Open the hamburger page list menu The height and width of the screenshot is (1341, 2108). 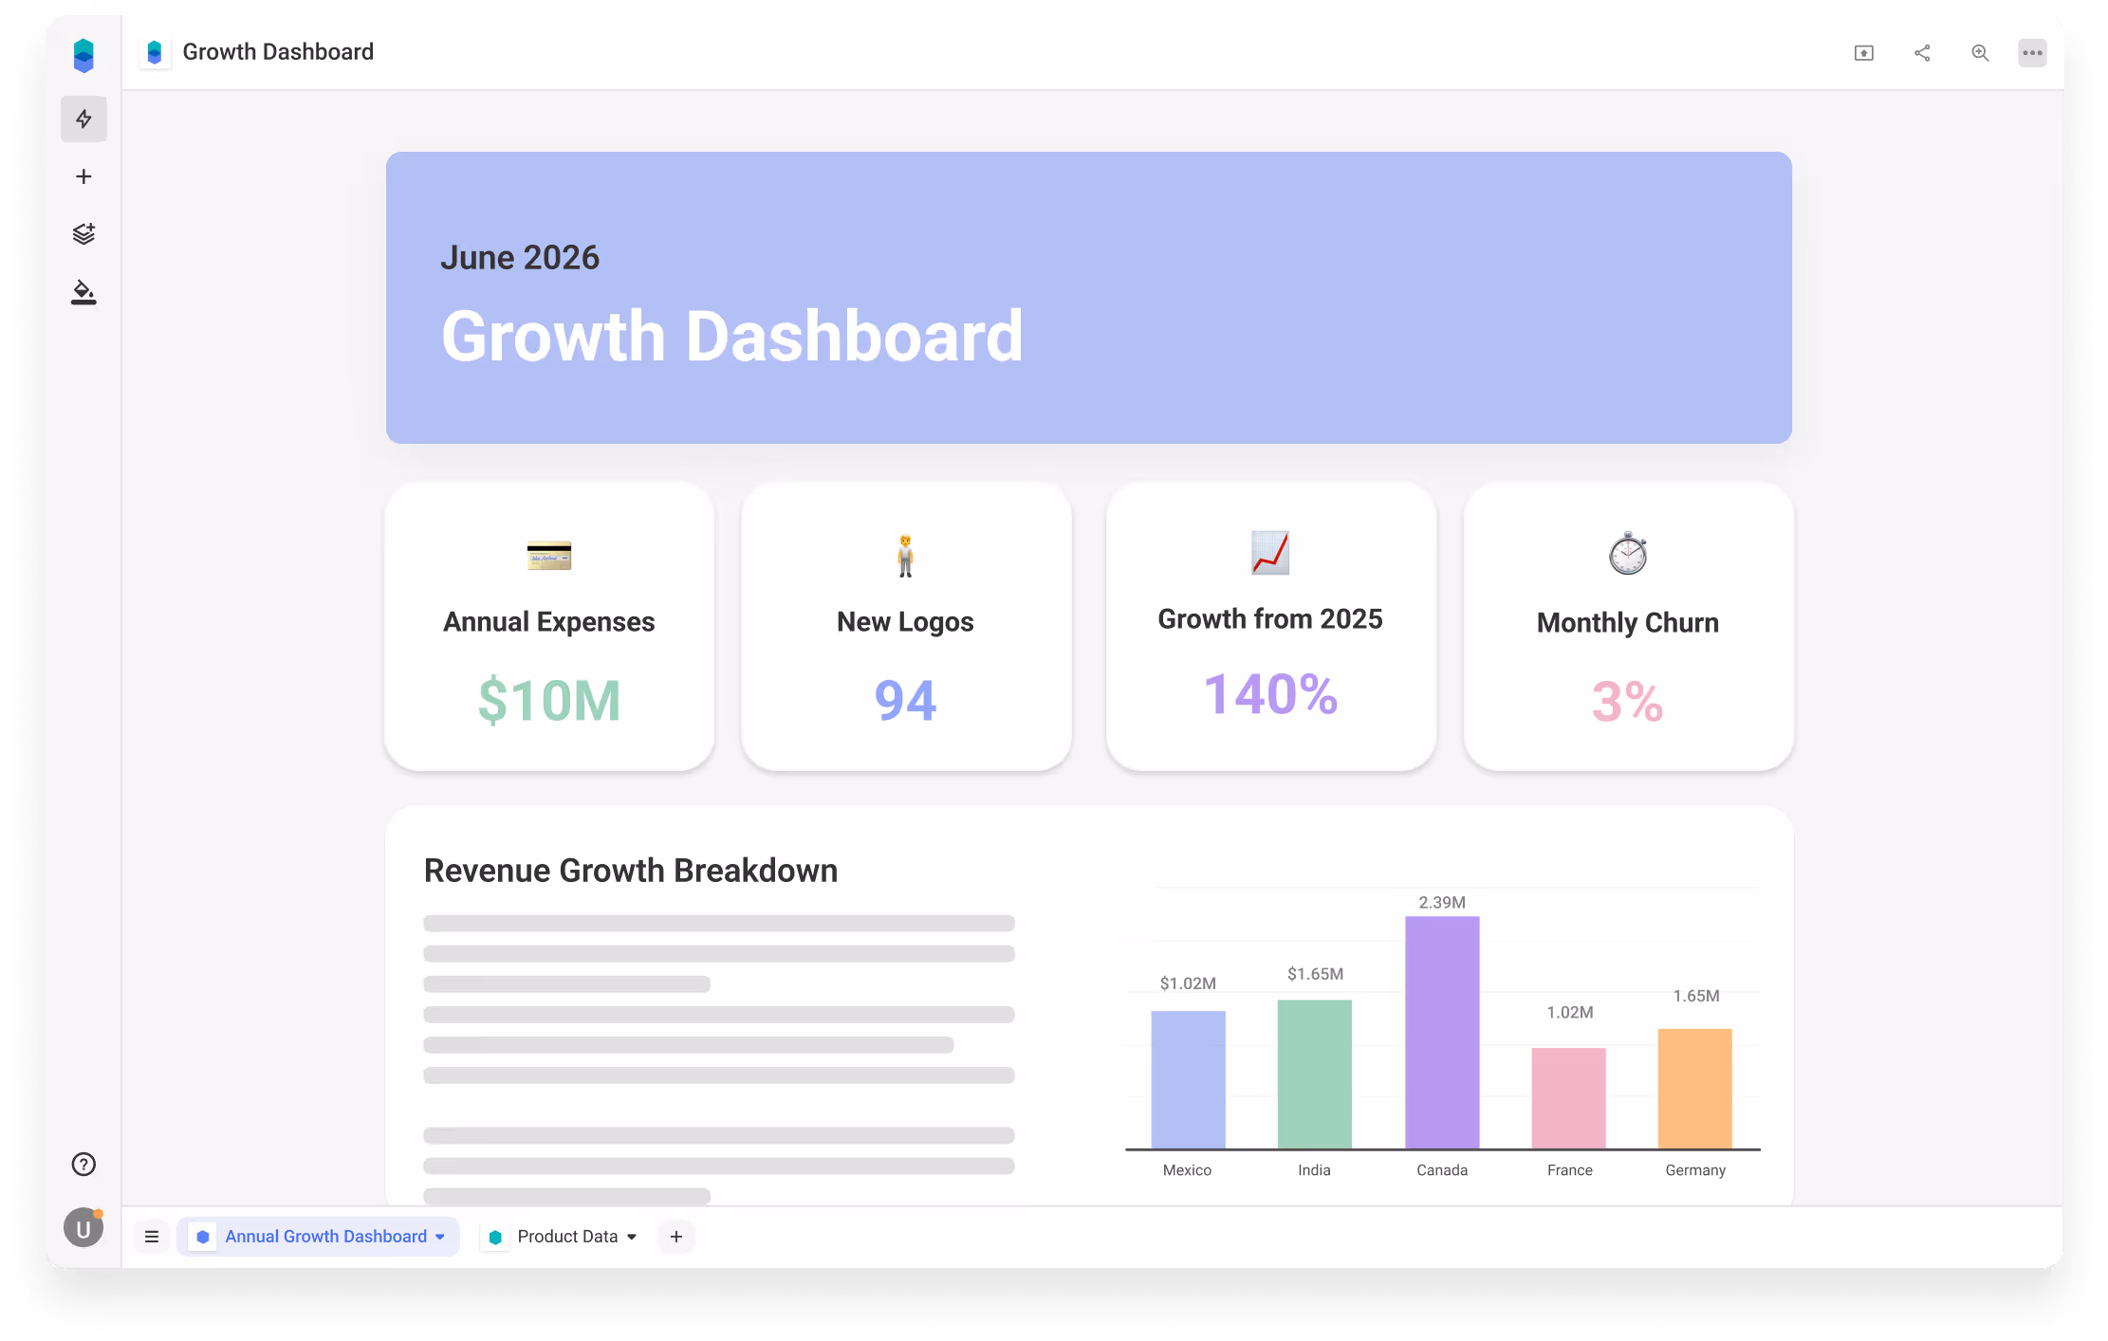coord(152,1237)
